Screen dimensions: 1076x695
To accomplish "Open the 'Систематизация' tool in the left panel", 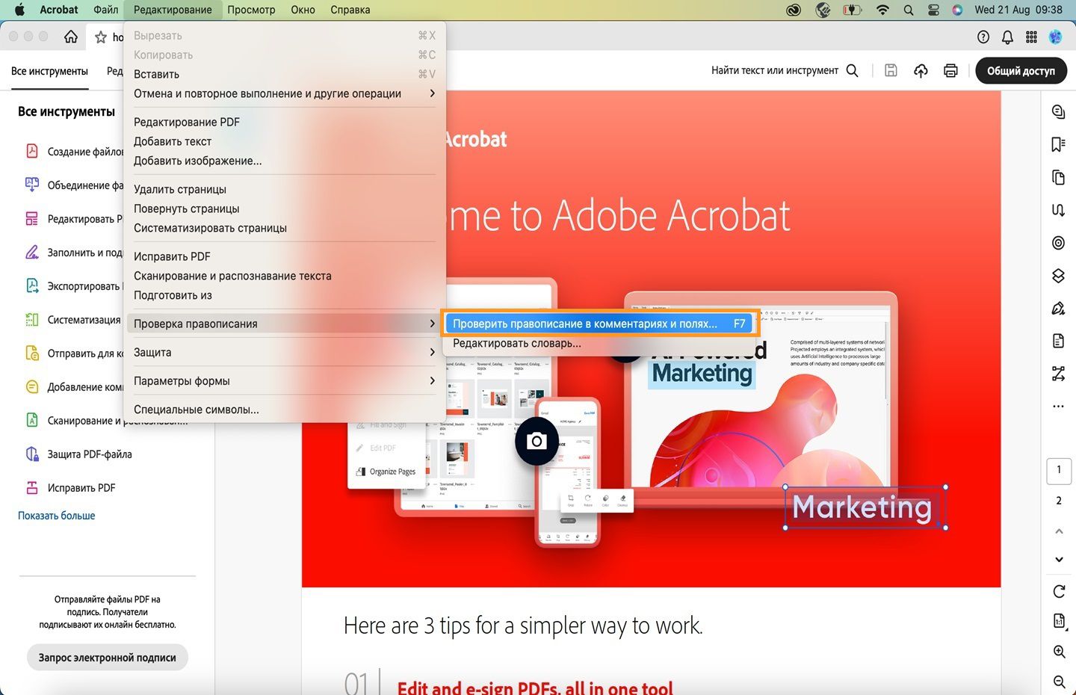I will (x=72, y=320).
